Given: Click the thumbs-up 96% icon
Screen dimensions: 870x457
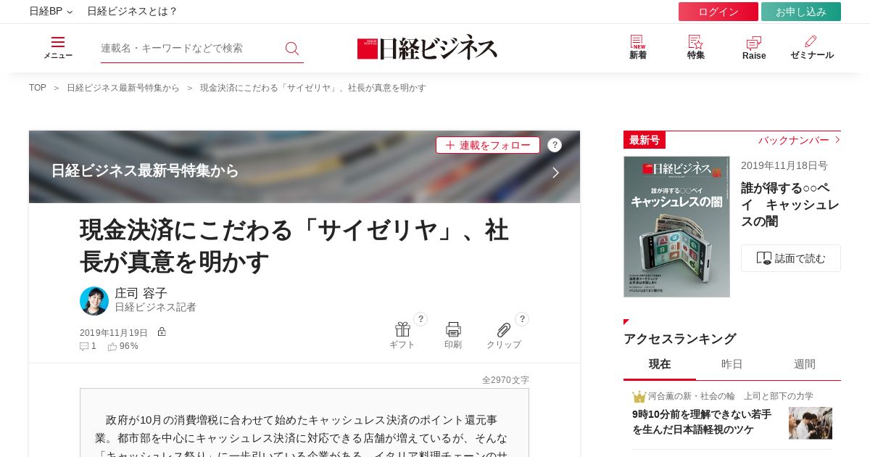Looking at the screenshot, I should [112, 347].
